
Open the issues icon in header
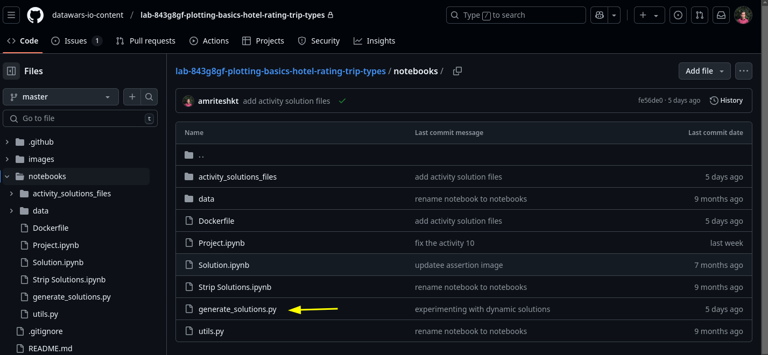[678, 15]
